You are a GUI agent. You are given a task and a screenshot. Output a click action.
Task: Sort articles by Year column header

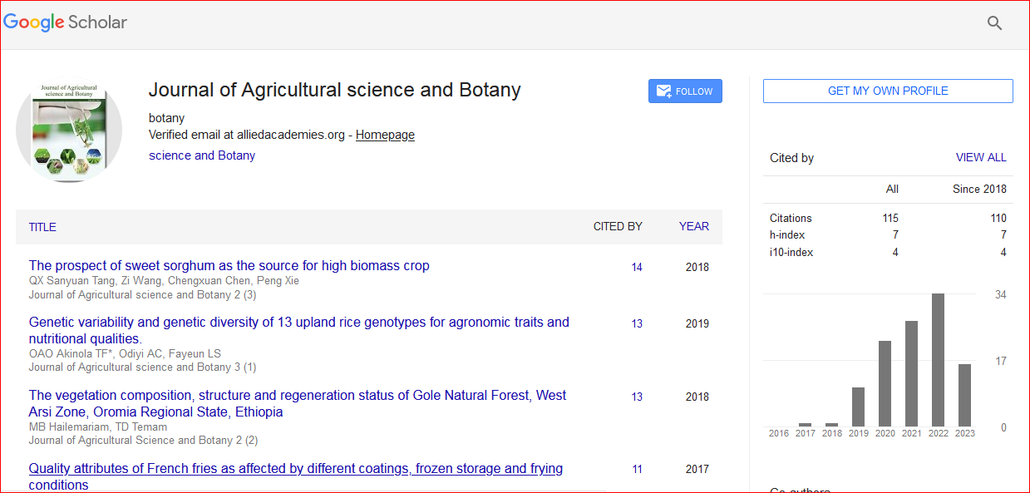point(693,226)
